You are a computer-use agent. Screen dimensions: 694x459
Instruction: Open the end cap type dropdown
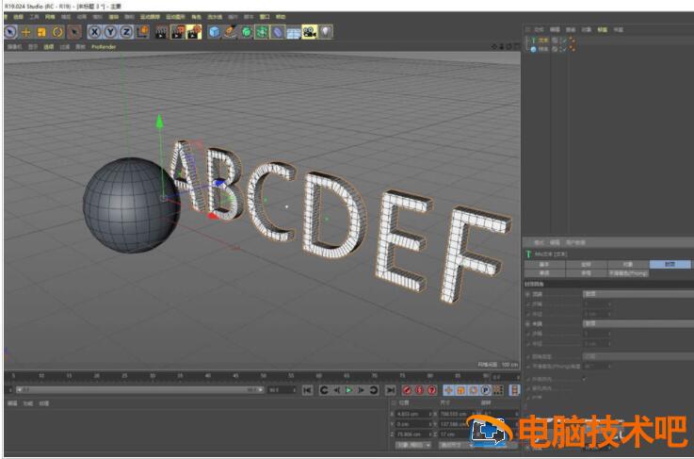tap(638, 324)
